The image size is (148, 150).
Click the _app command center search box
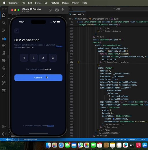point(110,9)
